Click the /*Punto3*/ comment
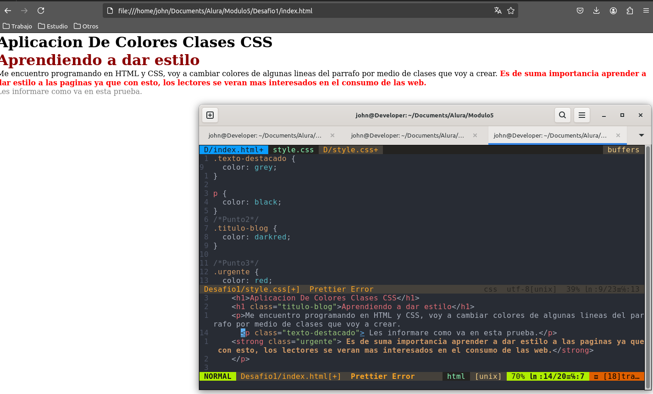This screenshot has height=394, width=653. click(236, 263)
